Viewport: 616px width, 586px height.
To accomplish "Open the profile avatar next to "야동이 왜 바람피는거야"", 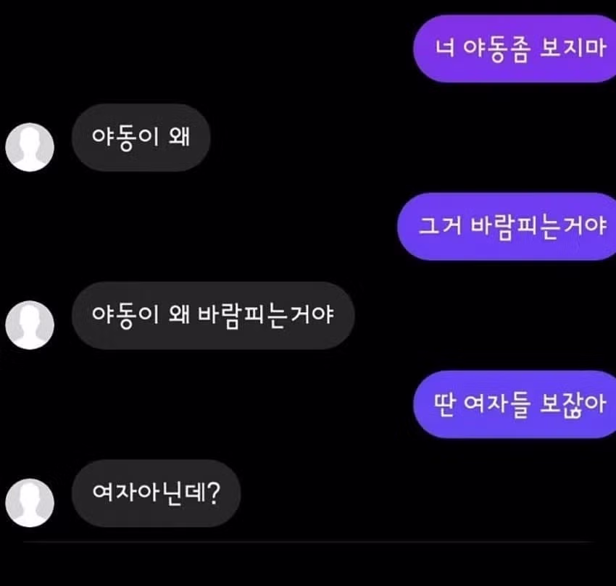I will point(30,325).
